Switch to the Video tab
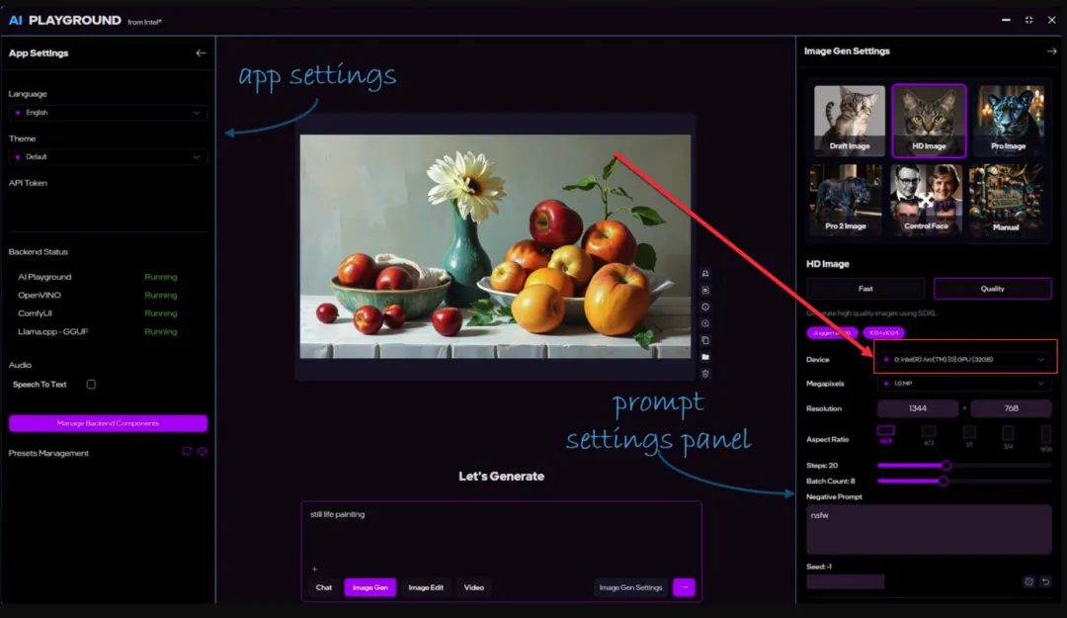 click(474, 587)
